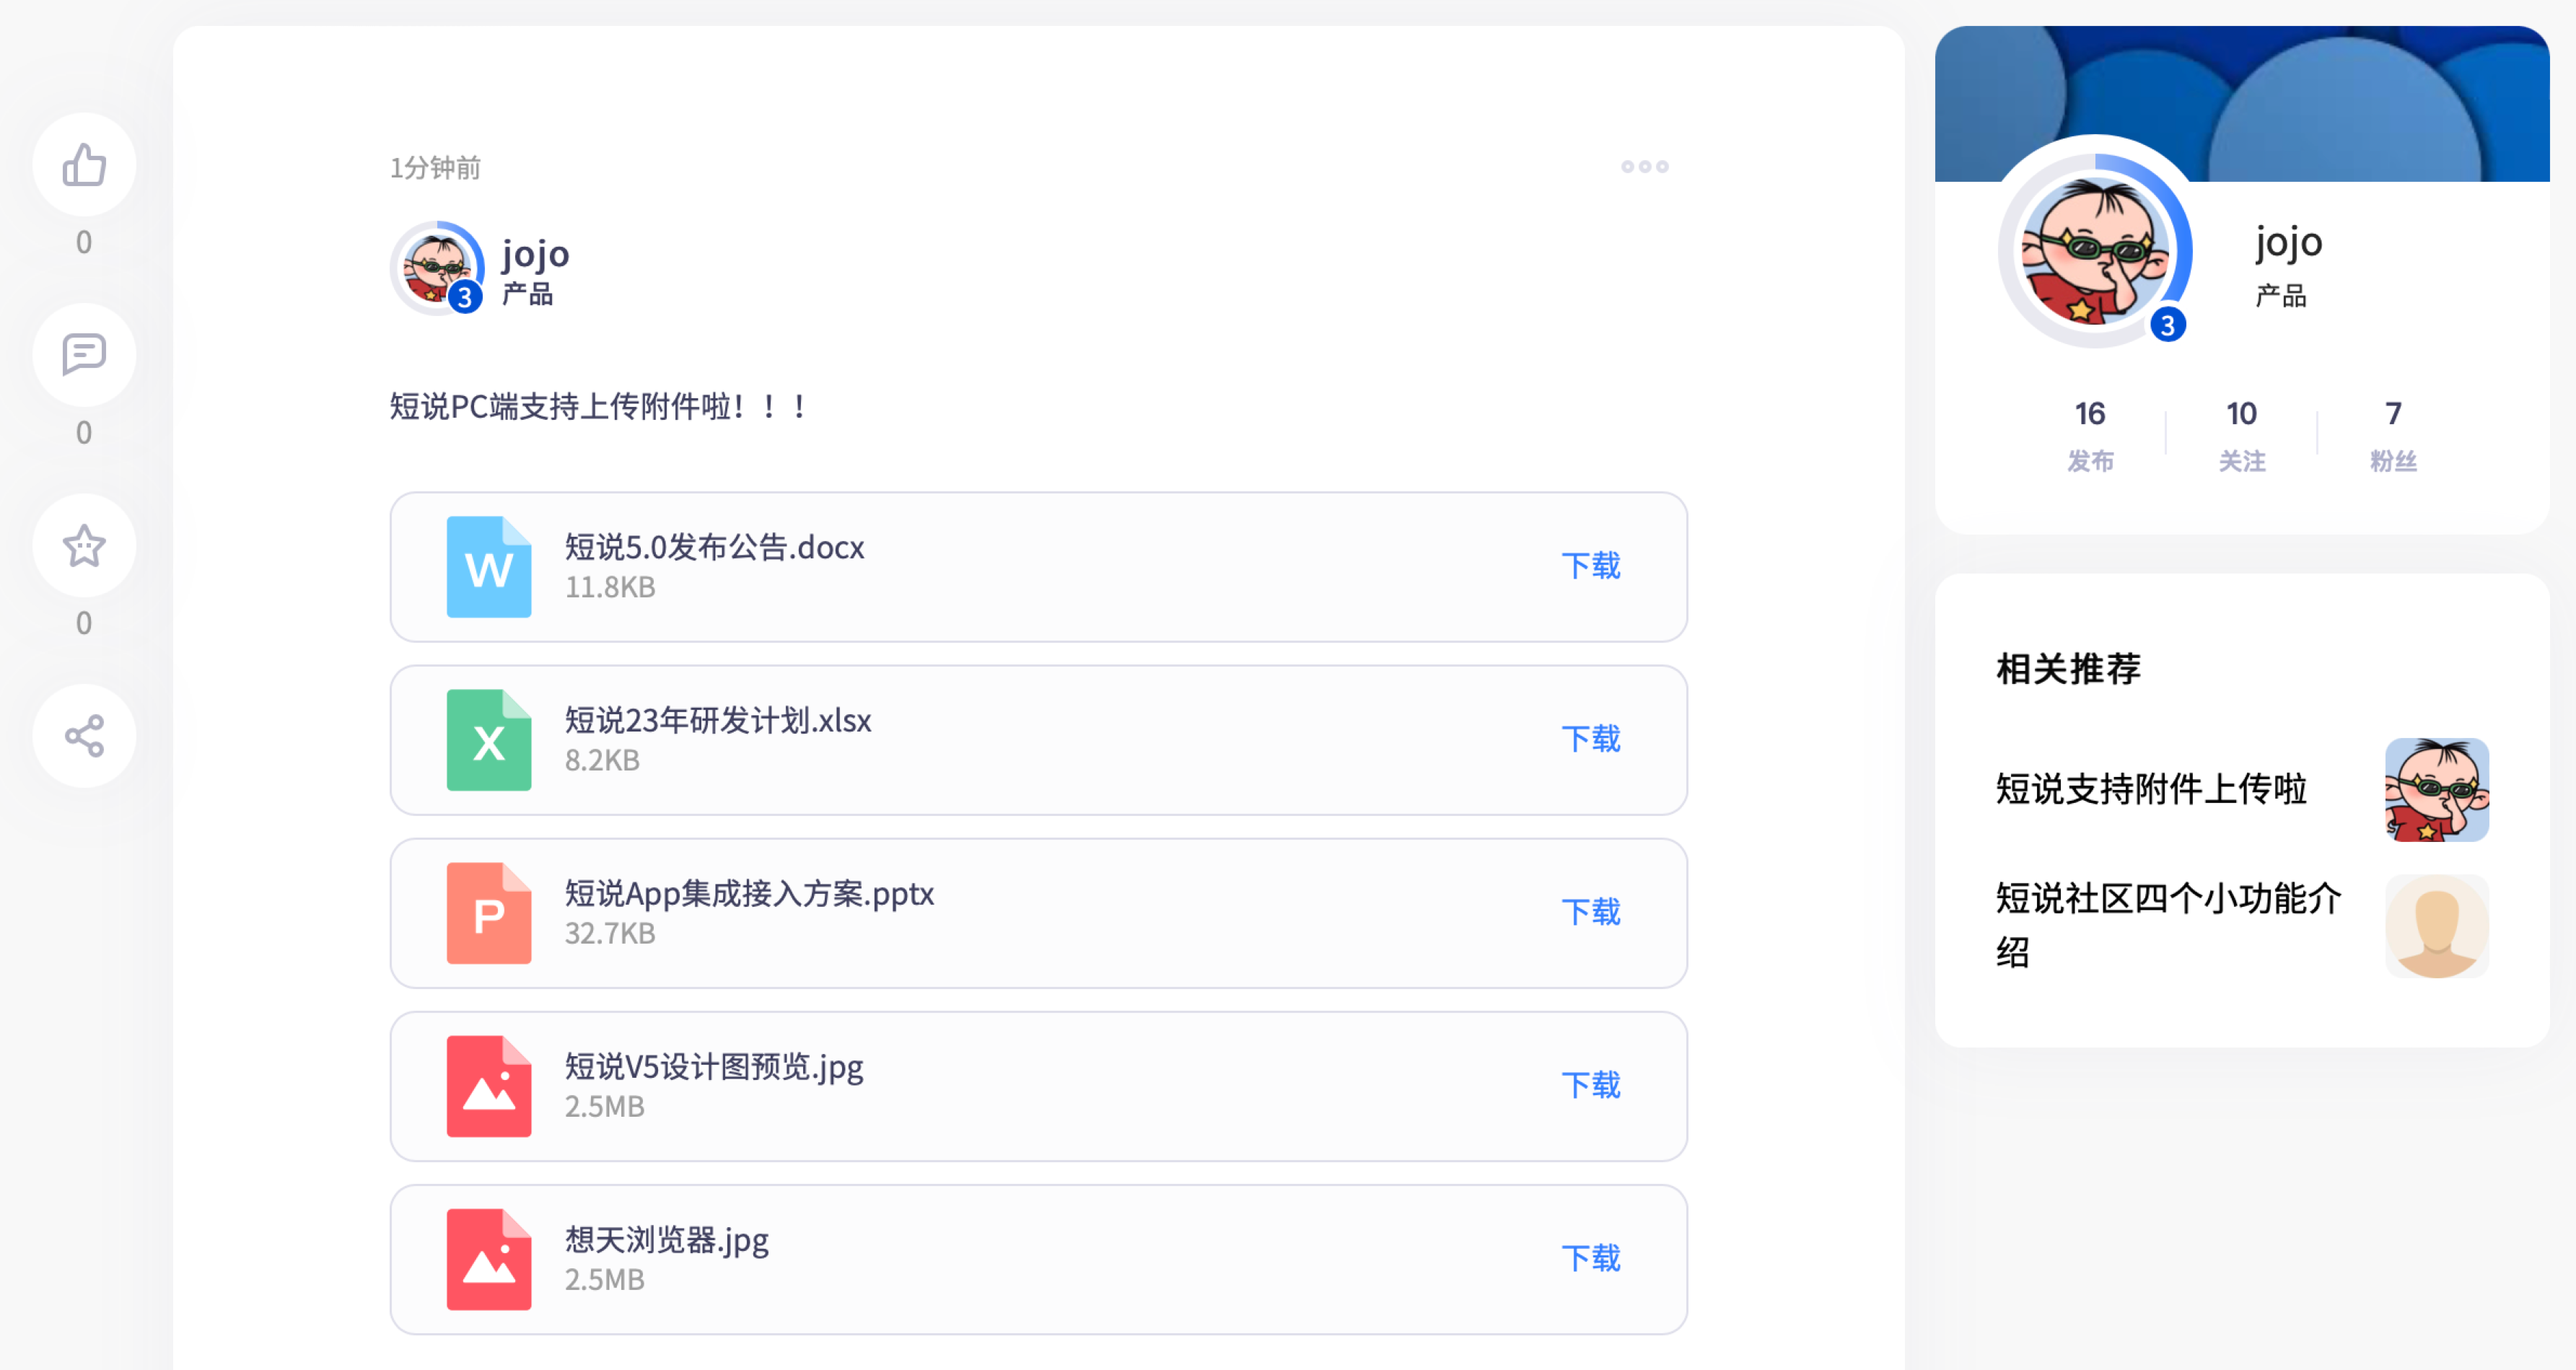Click the Excel file icon for 短说23年研发计划.xlsx

[489, 740]
